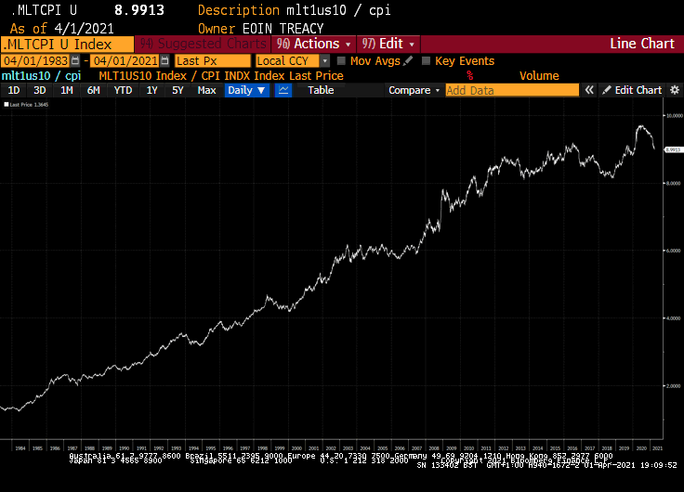
Task: Expand the Compare dropdown
Action: [414, 90]
